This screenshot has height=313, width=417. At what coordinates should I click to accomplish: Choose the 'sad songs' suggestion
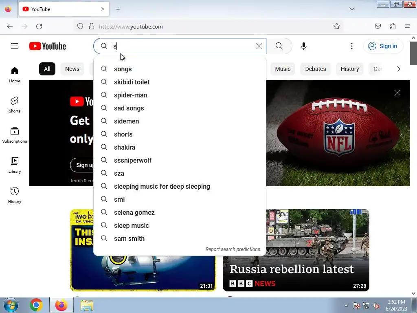(180, 108)
